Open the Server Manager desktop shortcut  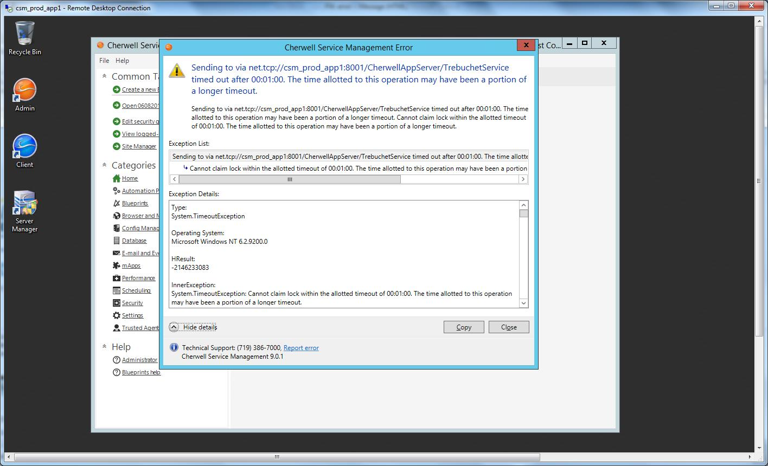24,203
